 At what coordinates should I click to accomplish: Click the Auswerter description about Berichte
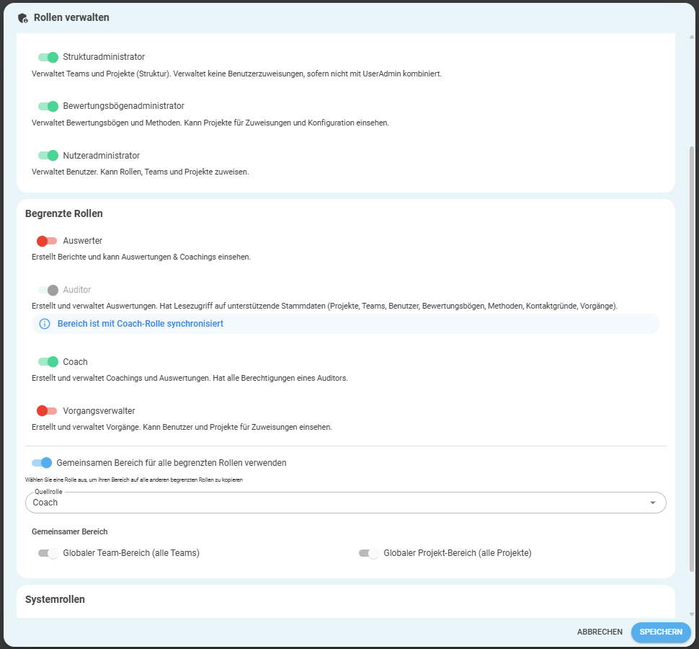pos(141,257)
